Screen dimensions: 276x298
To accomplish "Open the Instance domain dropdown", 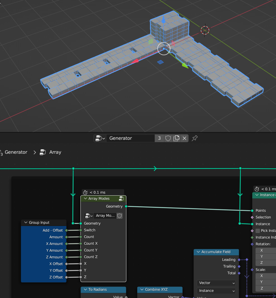I will 216,290.
